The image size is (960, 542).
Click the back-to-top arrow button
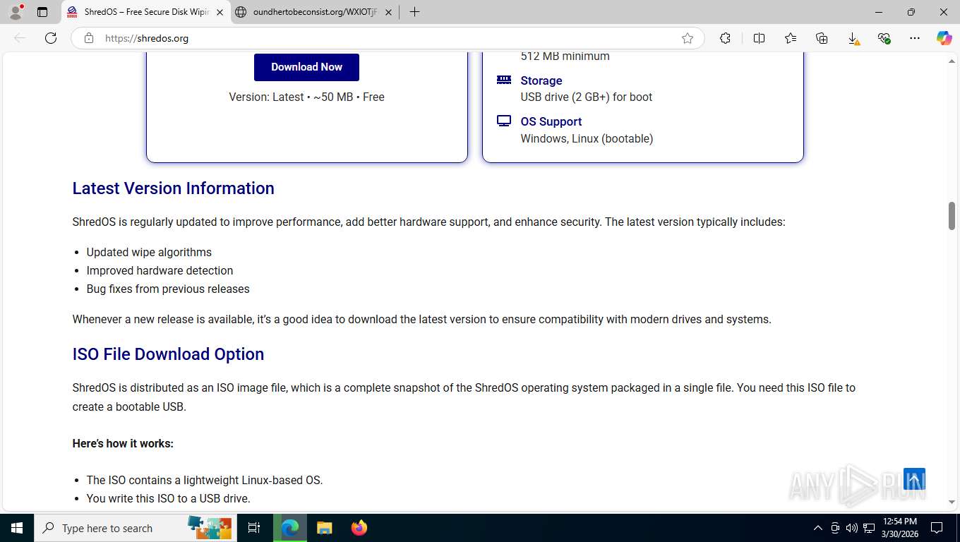tap(914, 479)
